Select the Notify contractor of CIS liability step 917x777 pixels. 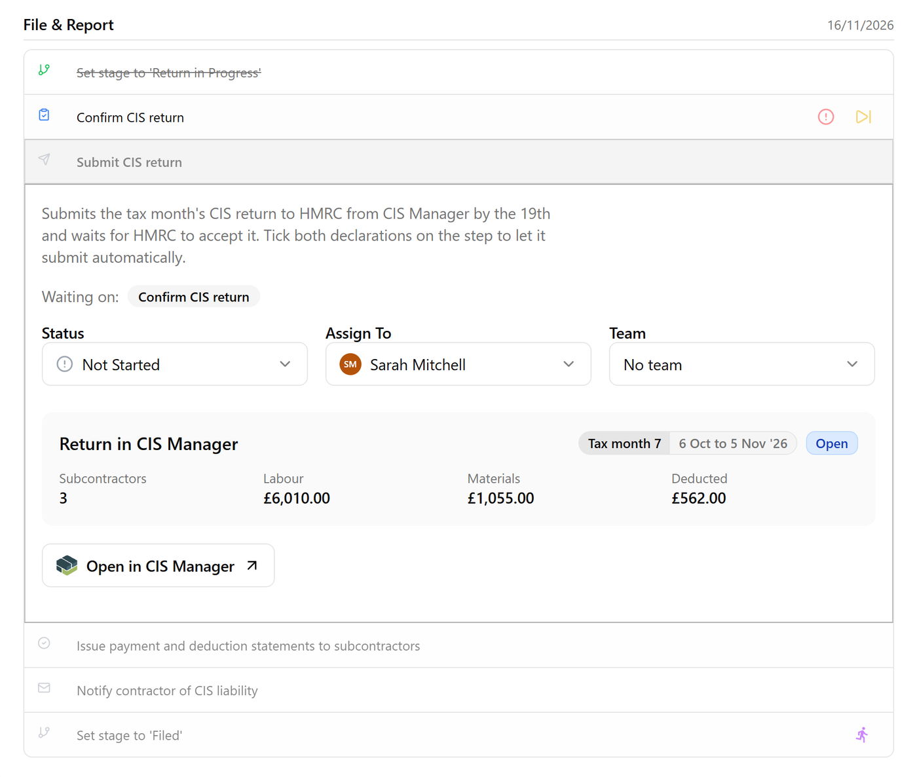458,691
